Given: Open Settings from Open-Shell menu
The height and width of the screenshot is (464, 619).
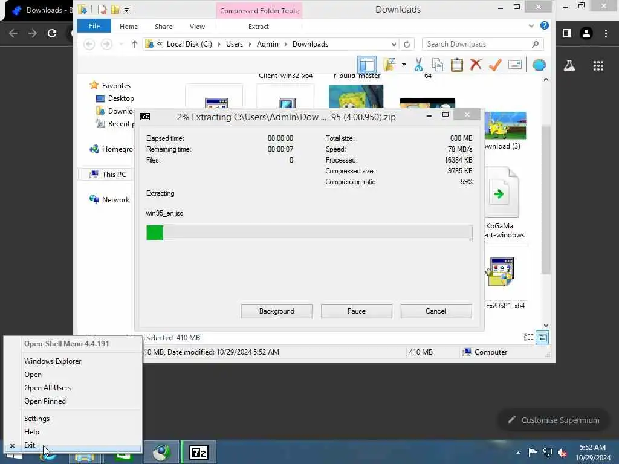Looking at the screenshot, I should (37, 419).
